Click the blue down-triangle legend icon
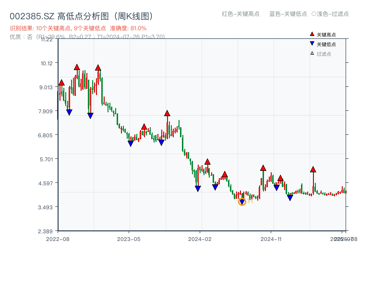This screenshot has height=288, width=384. click(x=312, y=44)
